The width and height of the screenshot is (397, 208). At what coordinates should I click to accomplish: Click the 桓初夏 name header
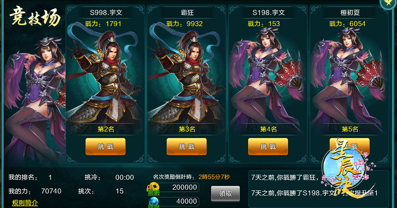click(349, 13)
